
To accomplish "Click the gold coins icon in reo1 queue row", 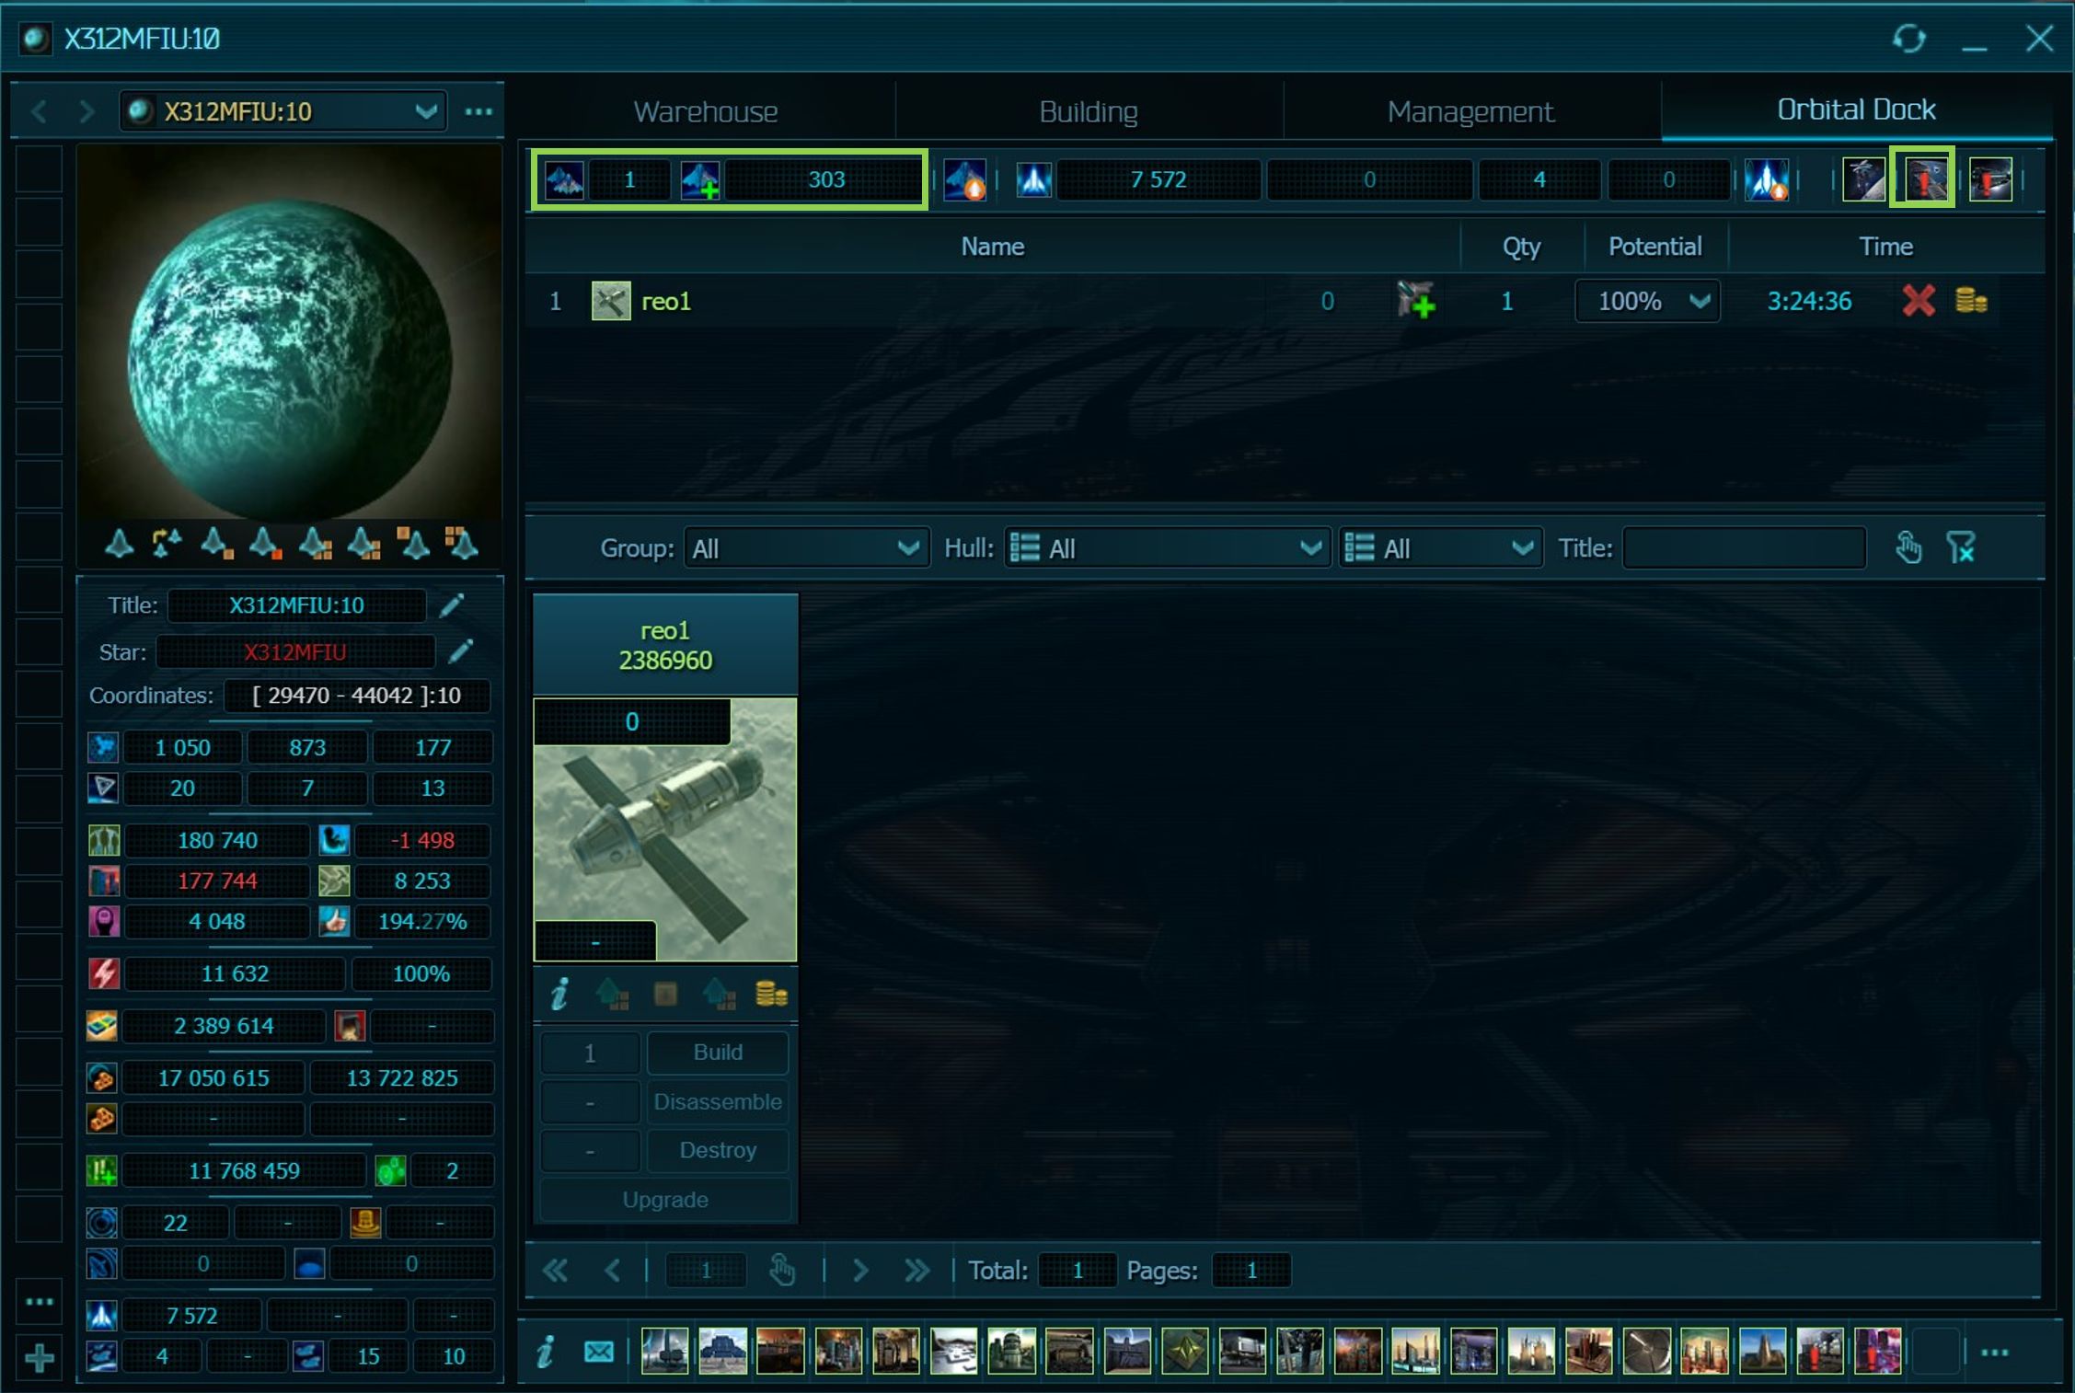I will [1970, 301].
